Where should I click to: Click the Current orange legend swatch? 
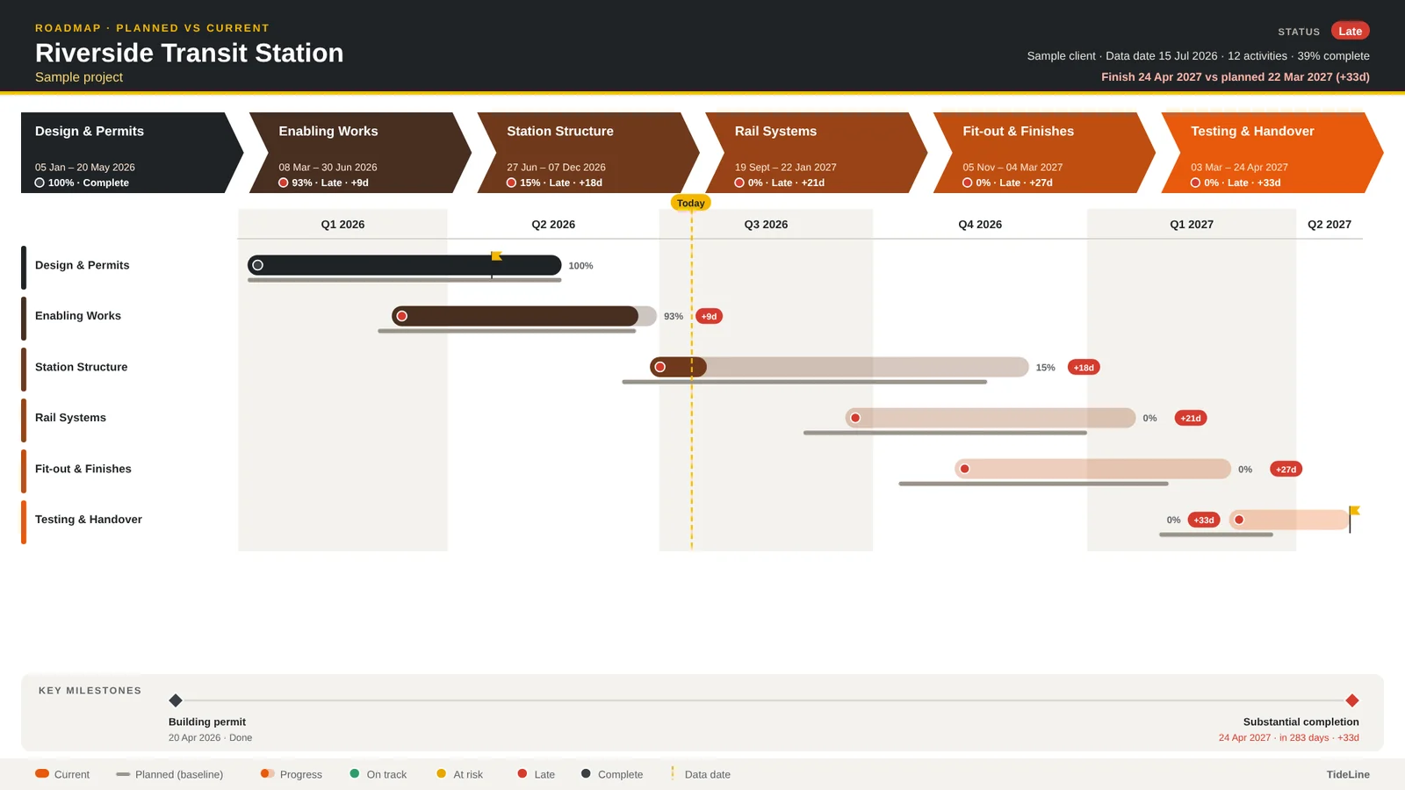pos(42,773)
